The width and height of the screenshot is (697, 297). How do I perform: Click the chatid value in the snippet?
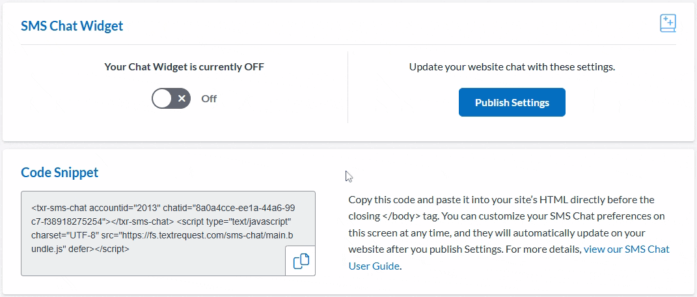tap(241, 208)
